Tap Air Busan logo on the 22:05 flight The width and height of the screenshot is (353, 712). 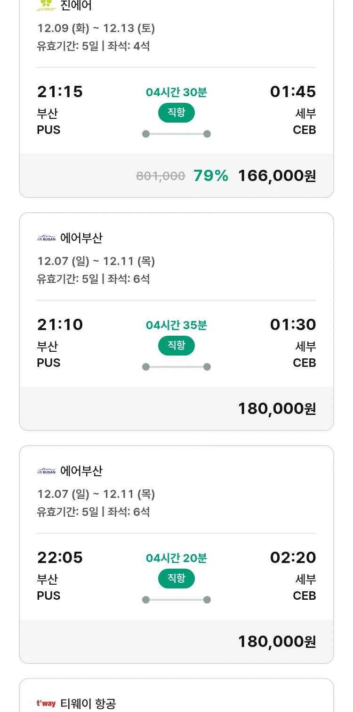(46, 472)
